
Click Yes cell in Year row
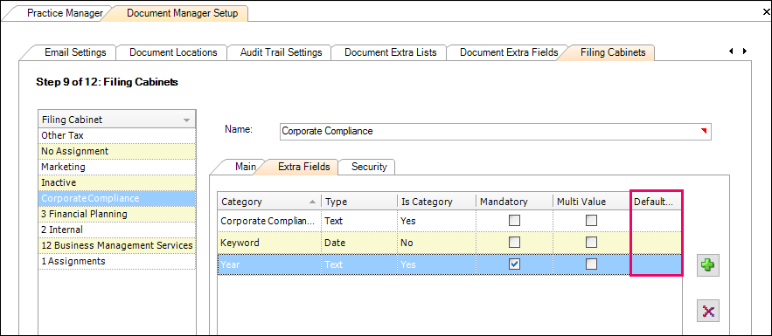(437, 264)
